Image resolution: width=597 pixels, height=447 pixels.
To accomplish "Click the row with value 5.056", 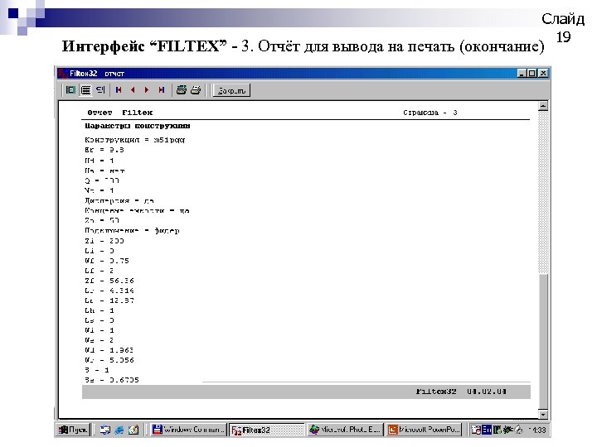I will 109,360.
